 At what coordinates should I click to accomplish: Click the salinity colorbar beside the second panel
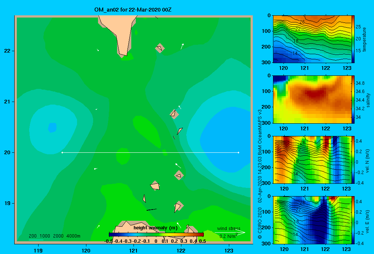tap(353, 99)
